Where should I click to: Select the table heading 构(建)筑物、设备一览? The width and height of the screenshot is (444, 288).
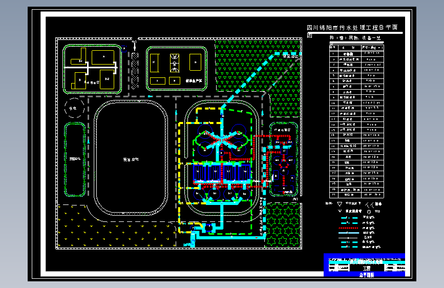pos(355,38)
